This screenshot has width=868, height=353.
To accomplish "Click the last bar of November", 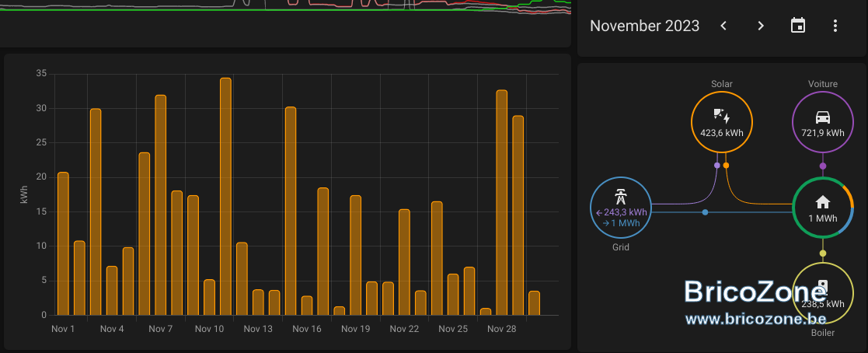I will pyautogui.click(x=534, y=304).
